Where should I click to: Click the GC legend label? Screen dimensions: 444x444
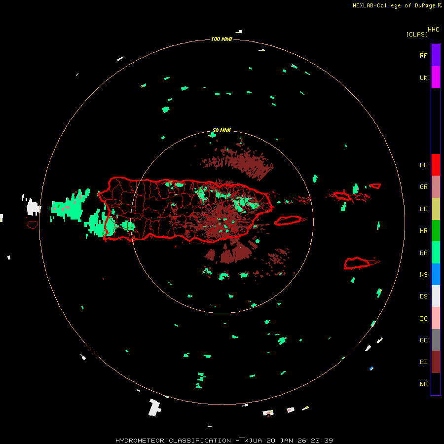[423, 340]
